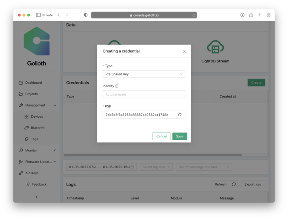
Task: Click the Type column header in Credentials
Action: tap(70, 96)
